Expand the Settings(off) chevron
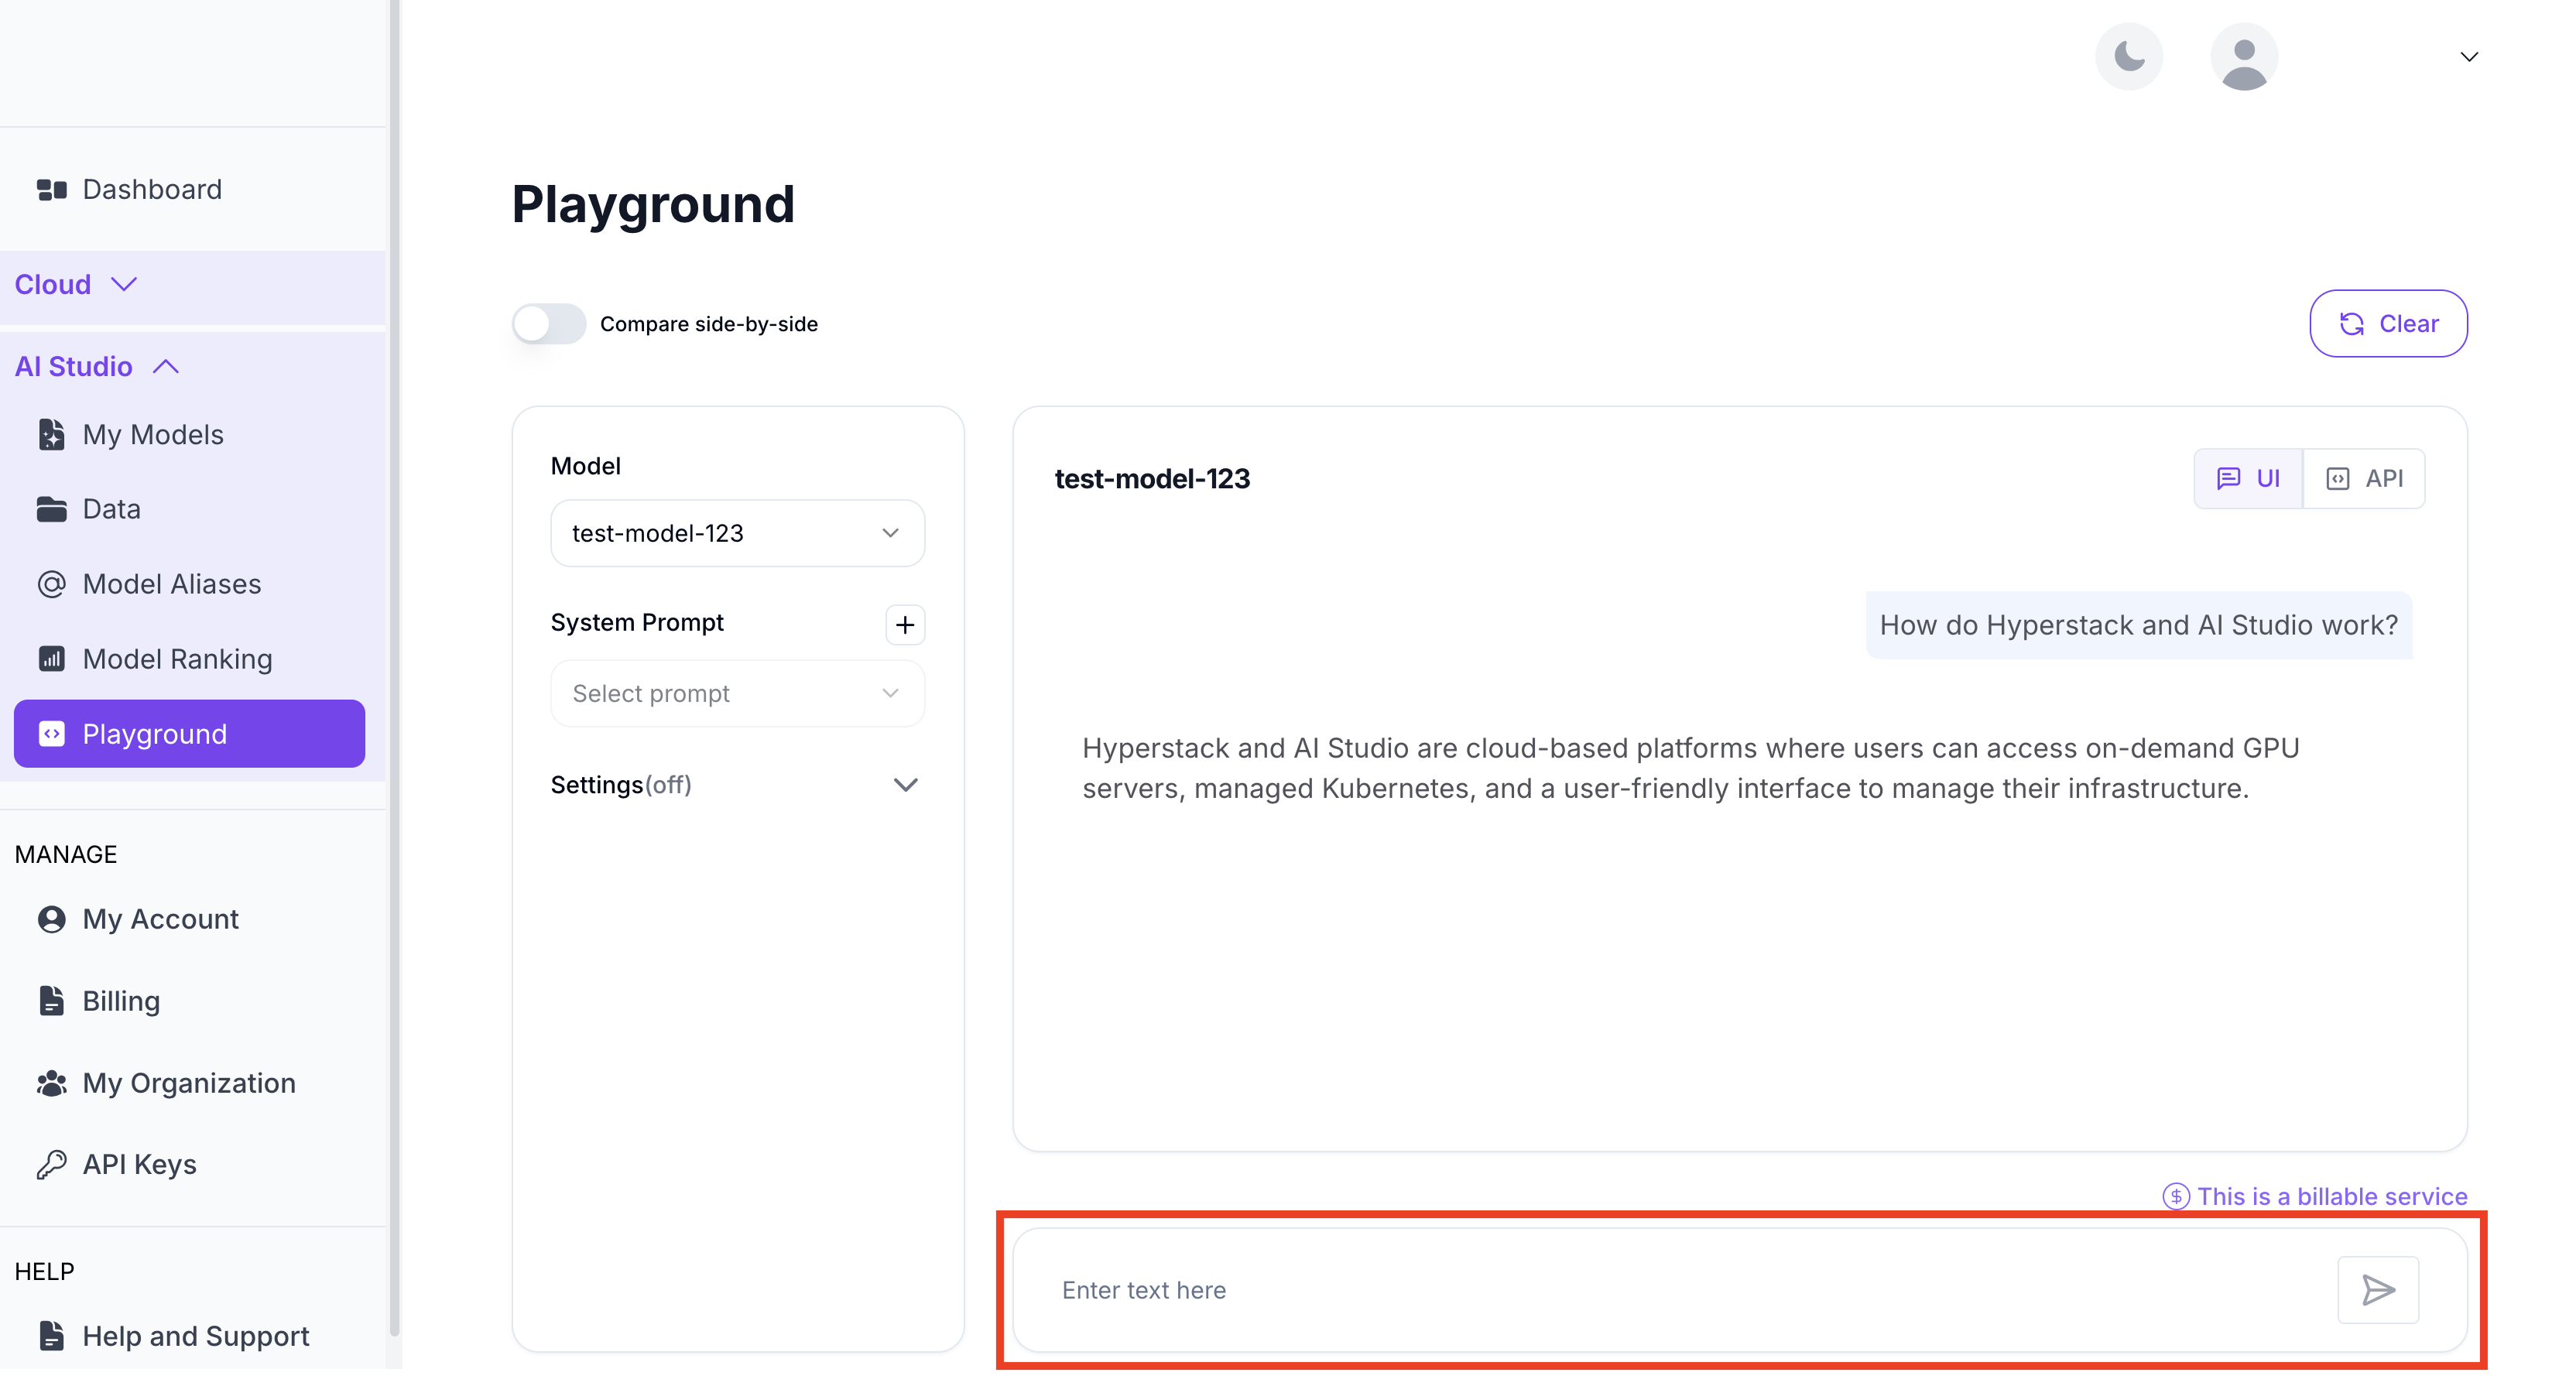Viewport: 2576px width, 1393px height. pyautogui.click(x=905, y=785)
